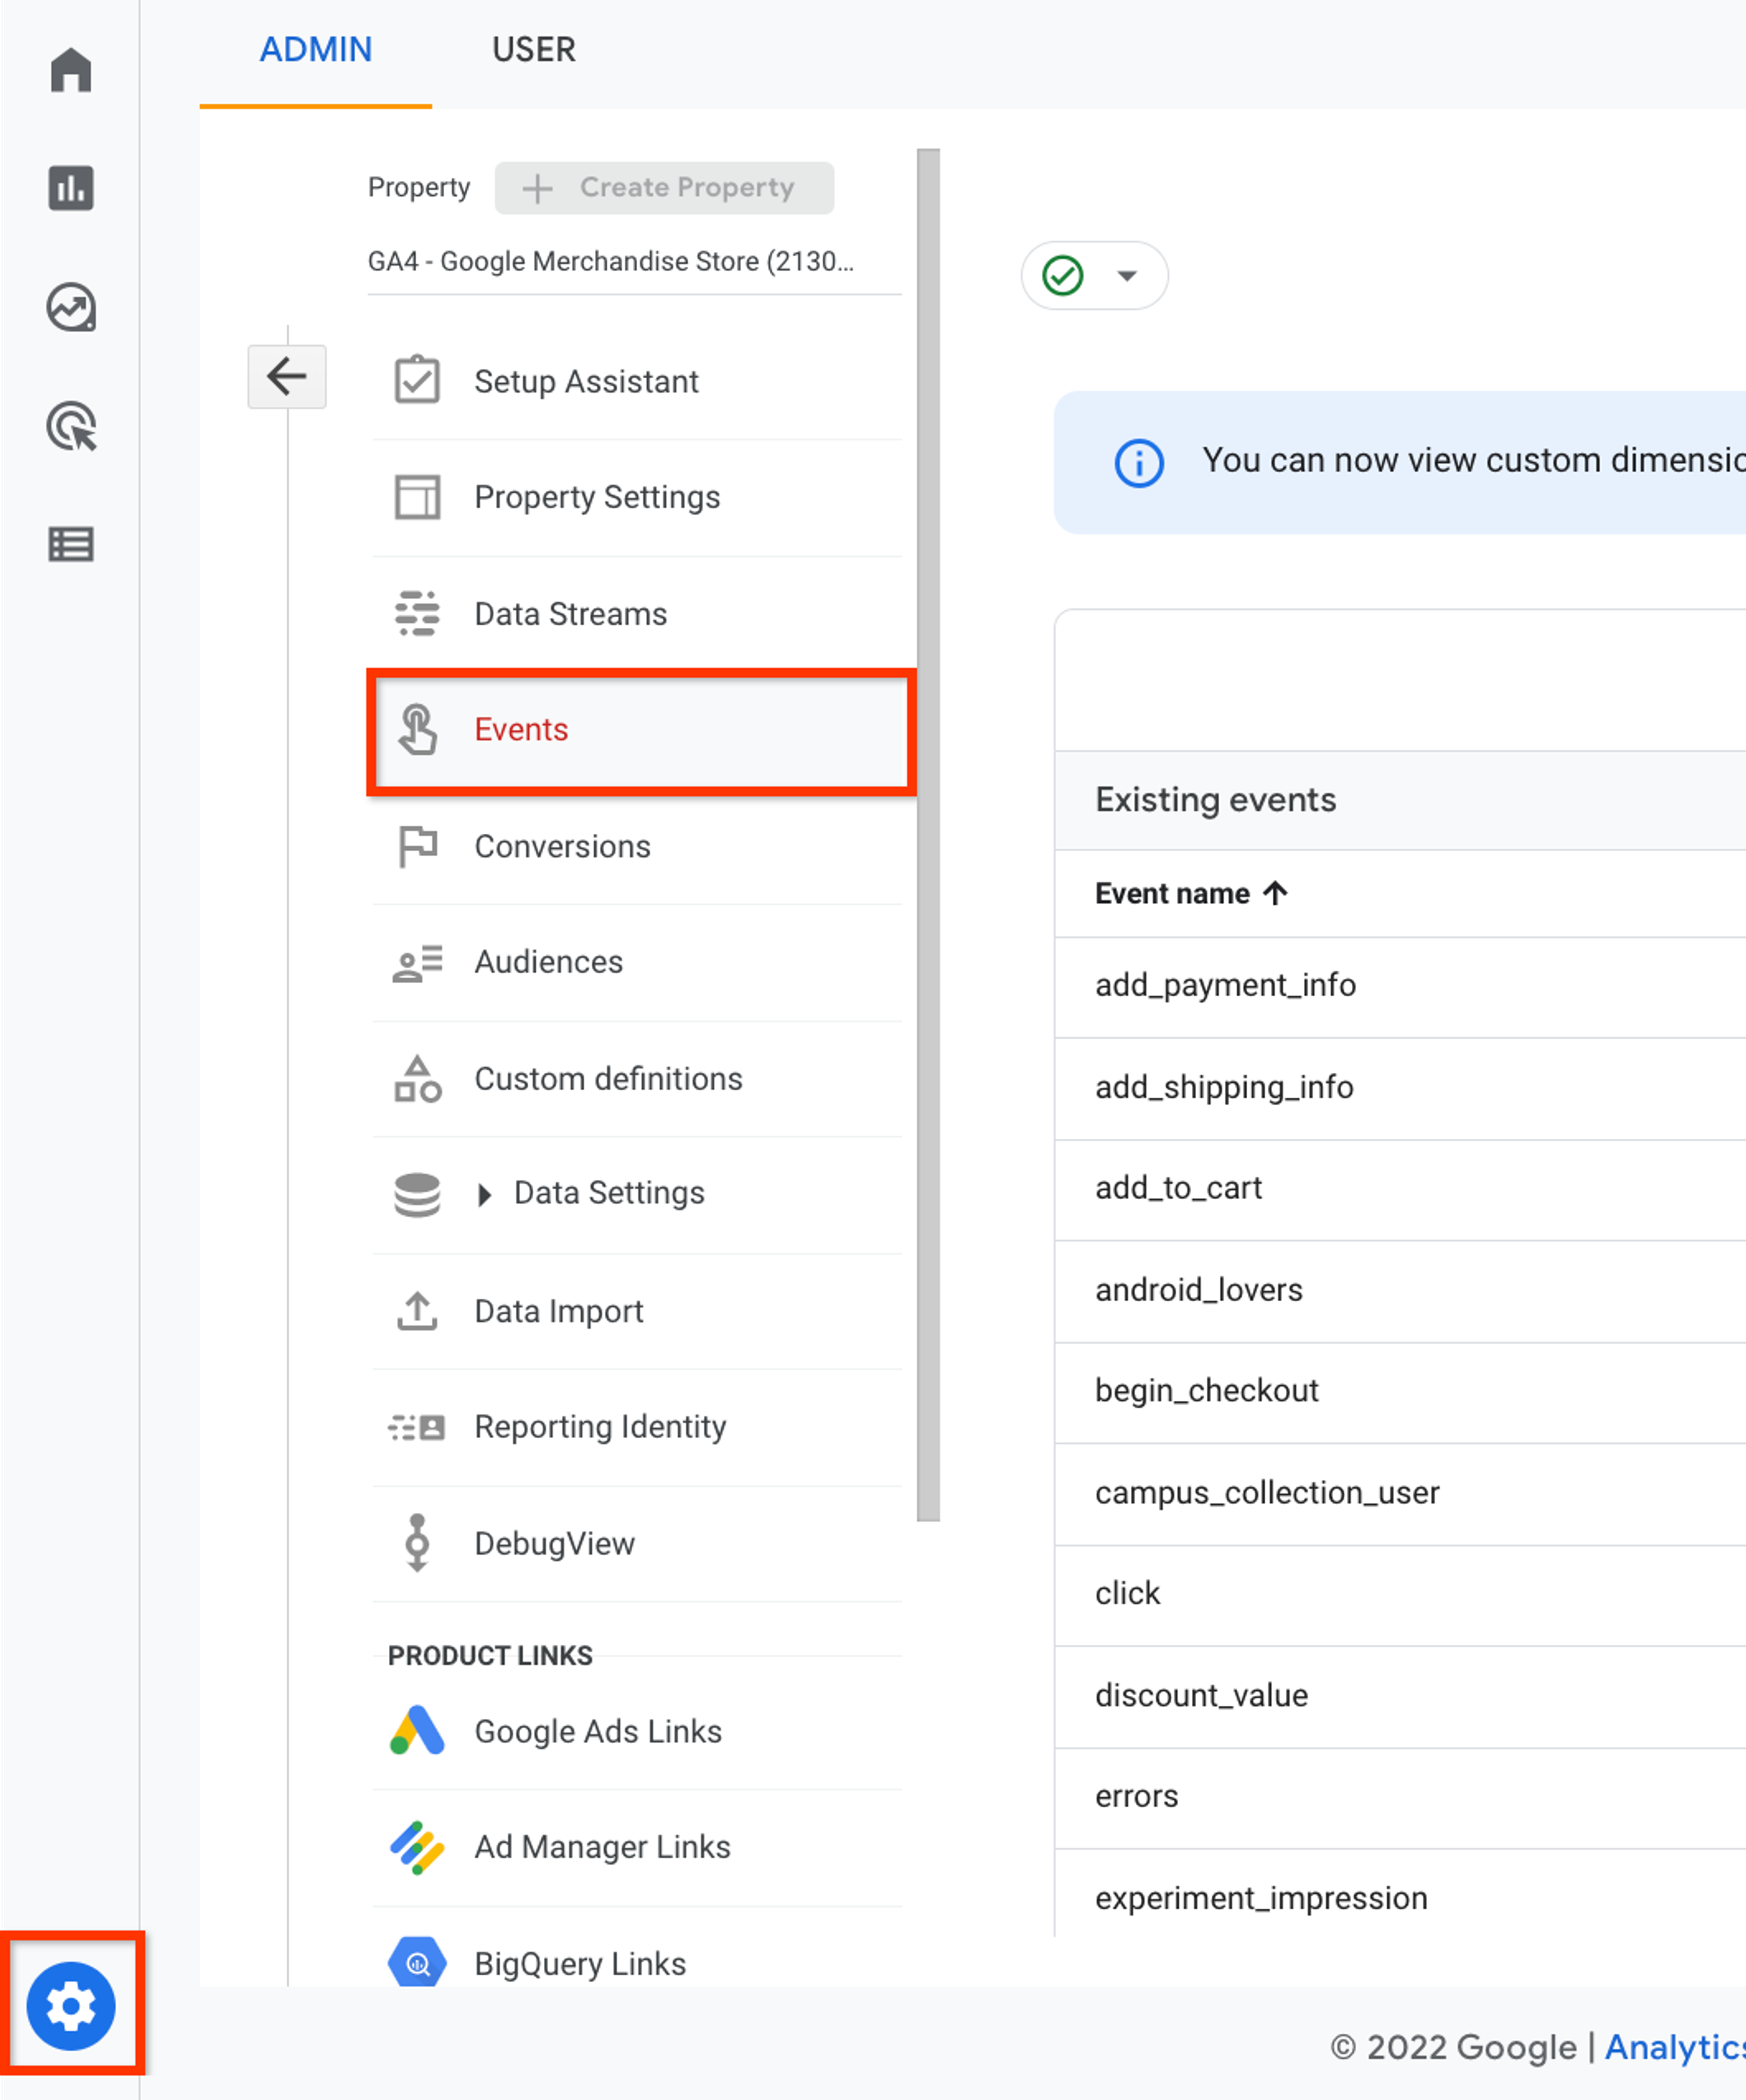Open the Configure list icon in sidebar

[71, 545]
